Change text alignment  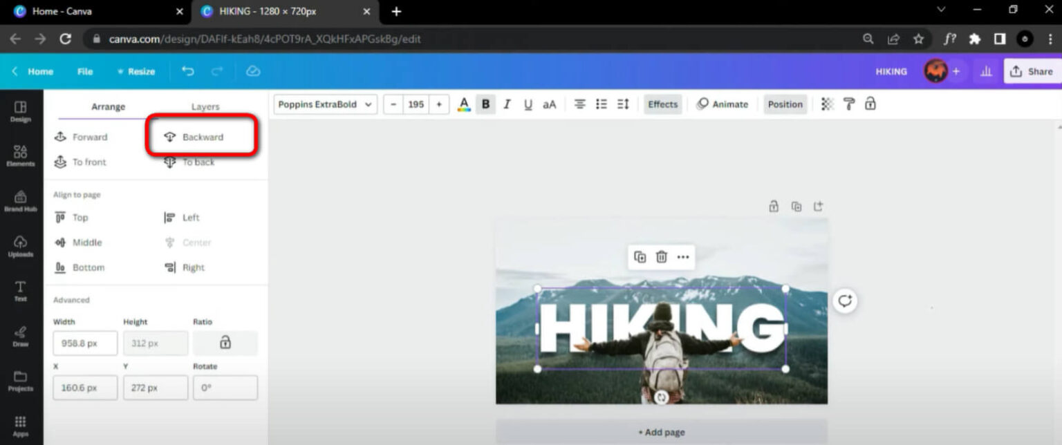pos(580,104)
